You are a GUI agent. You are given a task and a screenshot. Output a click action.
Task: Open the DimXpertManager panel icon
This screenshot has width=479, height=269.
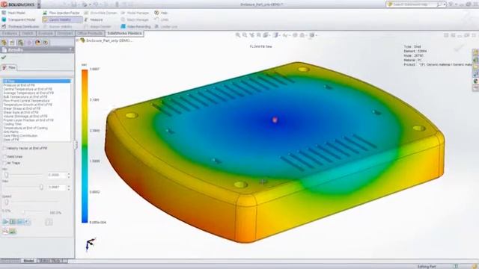(29, 43)
